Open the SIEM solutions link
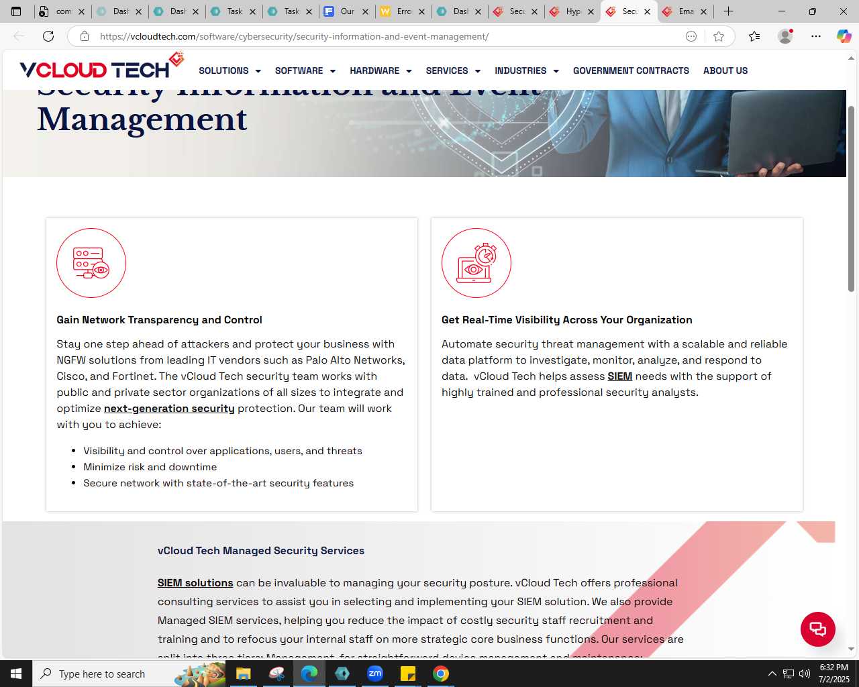Screen dimensions: 859x687 [x=195, y=583]
